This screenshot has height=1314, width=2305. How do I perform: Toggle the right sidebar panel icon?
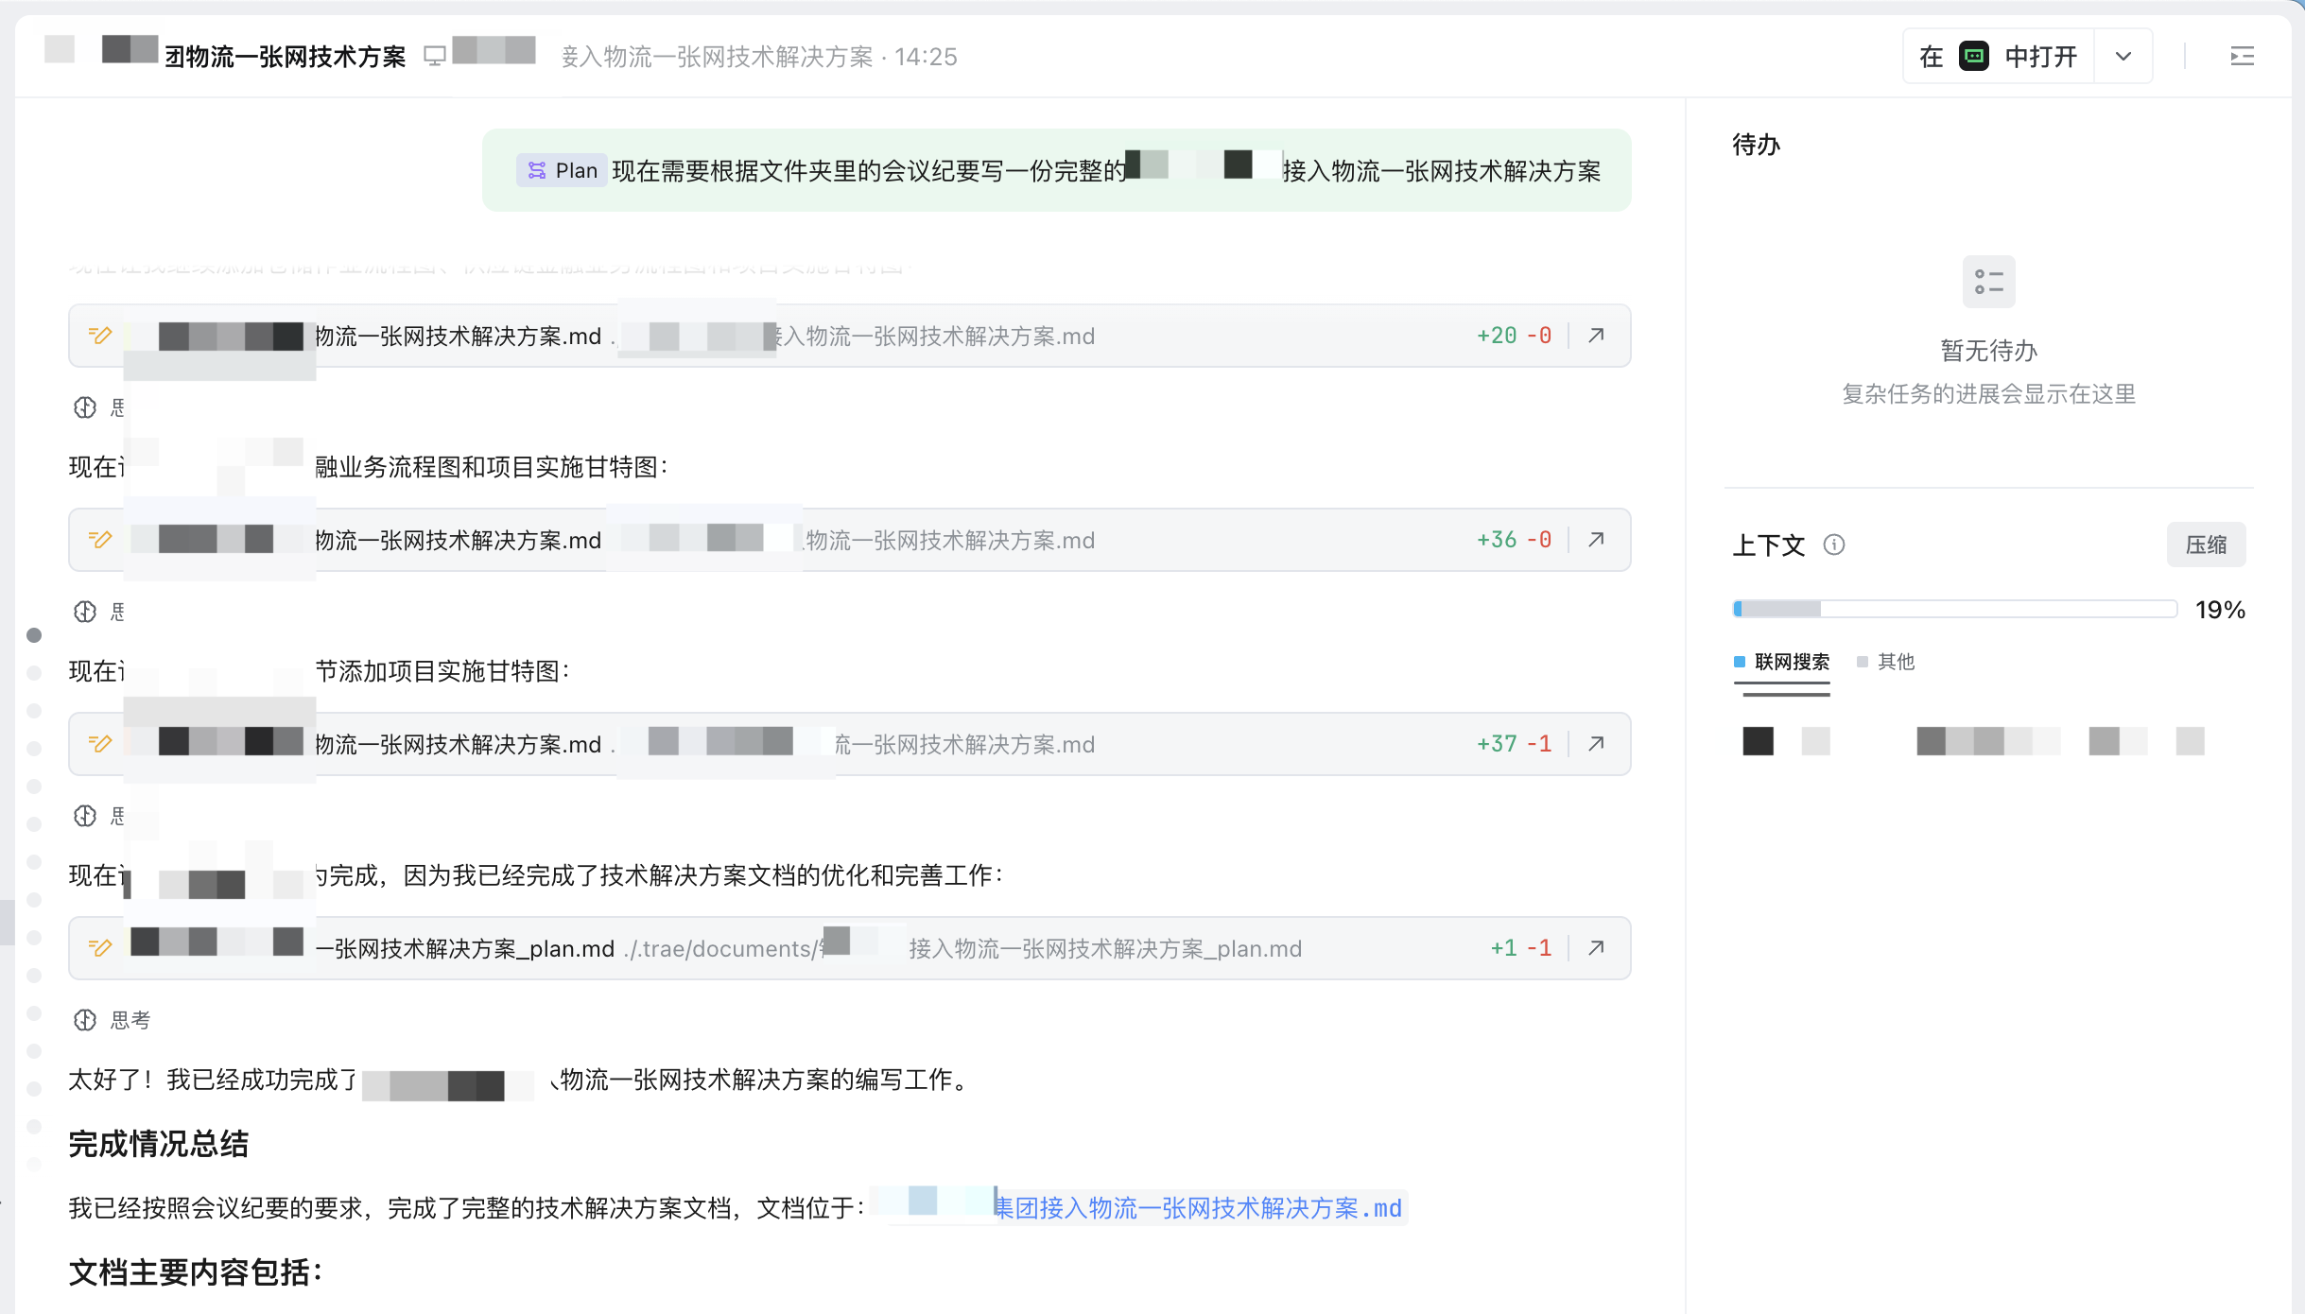[2242, 57]
